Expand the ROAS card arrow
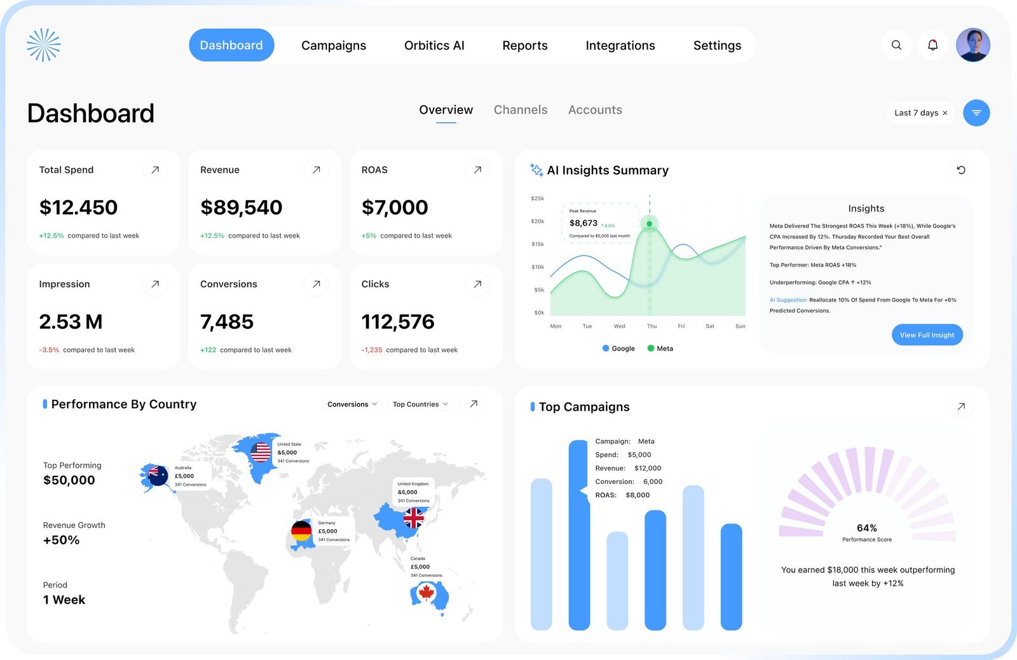This screenshot has height=660, width=1017. (x=477, y=170)
